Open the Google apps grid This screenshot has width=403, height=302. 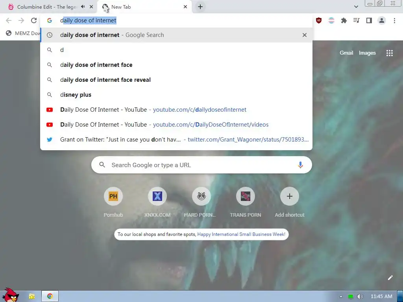[x=389, y=53]
